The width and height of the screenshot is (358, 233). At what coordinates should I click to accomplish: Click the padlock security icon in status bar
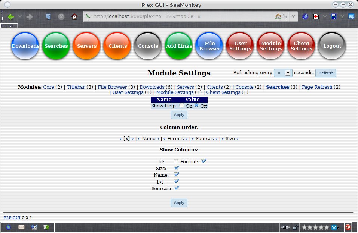pos(296,227)
